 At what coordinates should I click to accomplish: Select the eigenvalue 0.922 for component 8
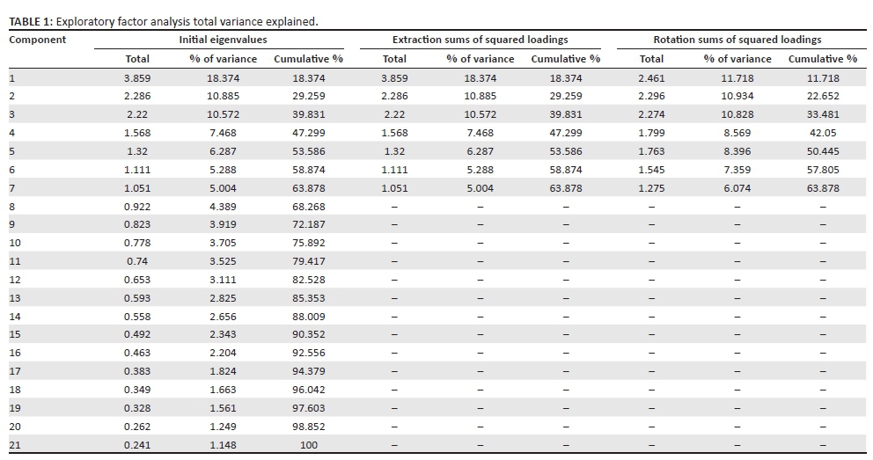[x=137, y=207]
